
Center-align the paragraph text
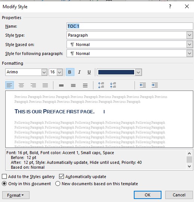pyautogui.click(x=21, y=85)
